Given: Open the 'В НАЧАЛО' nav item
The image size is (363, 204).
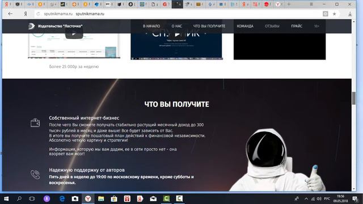Looking at the screenshot, I should click(x=151, y=26).
